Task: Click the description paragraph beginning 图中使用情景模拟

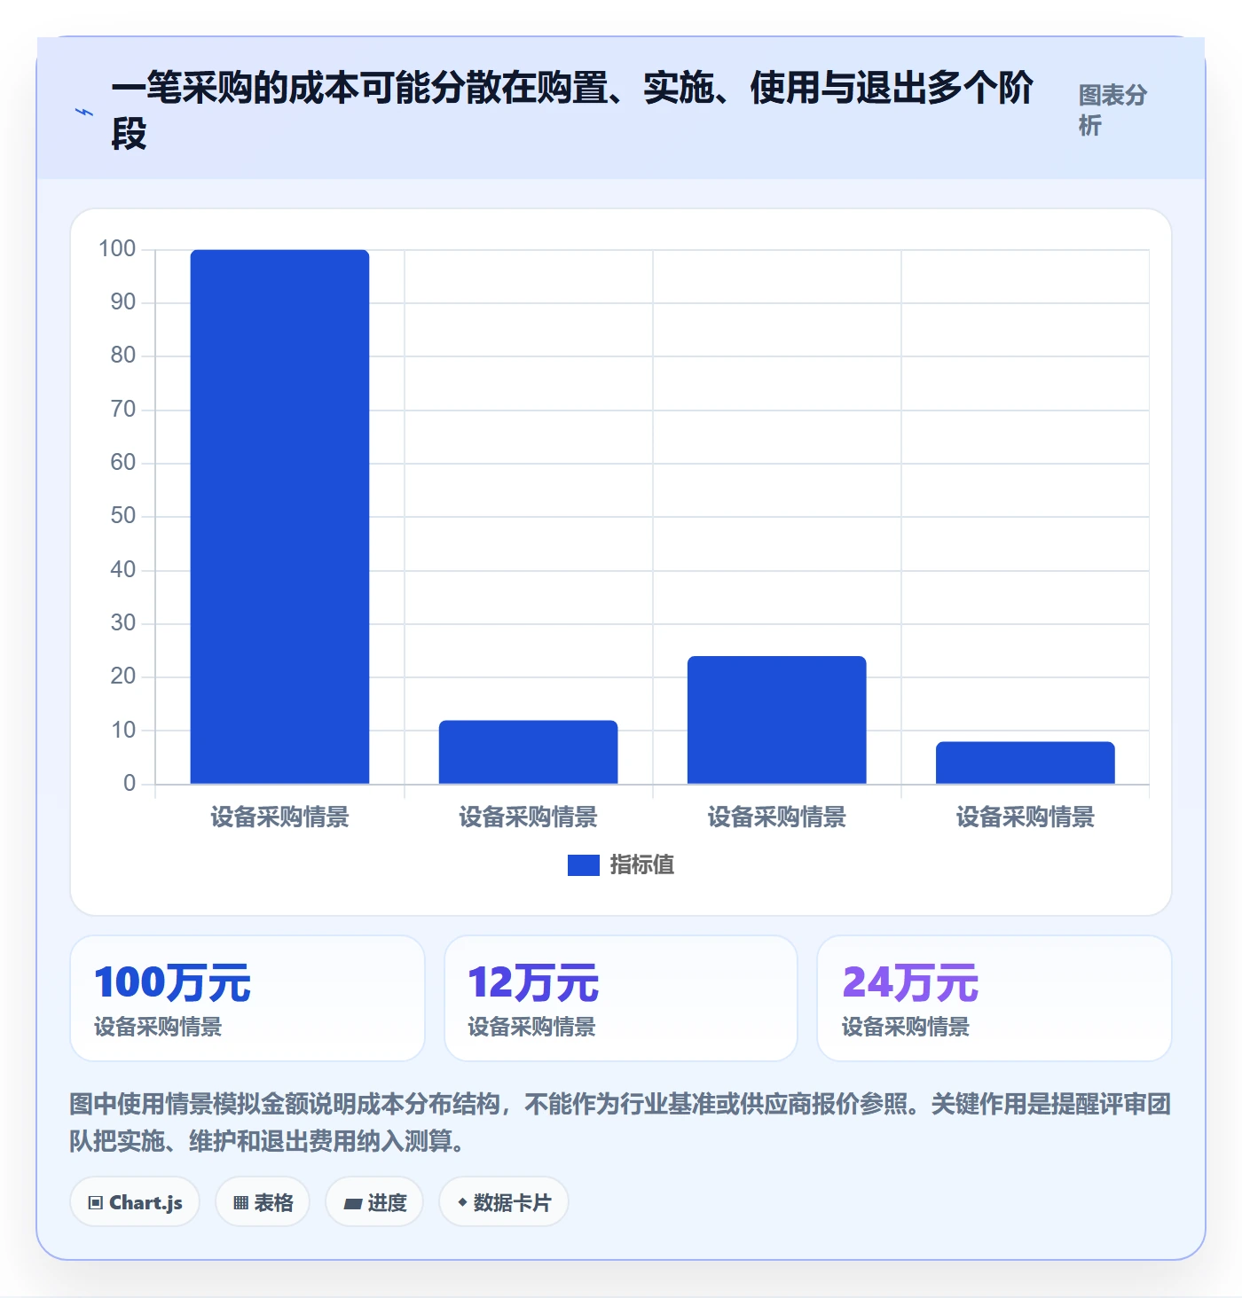Action: 620,1122
